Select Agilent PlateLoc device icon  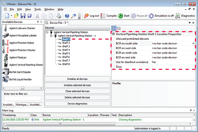click(x=5, y=57)
